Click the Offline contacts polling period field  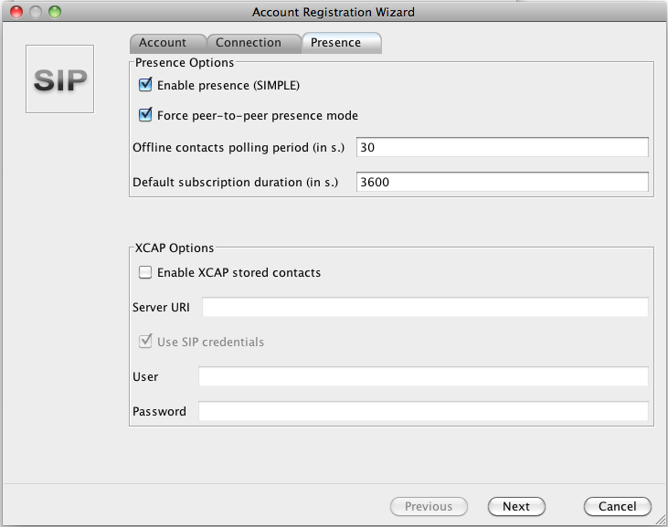pyautogui.click(x=502, y=148)
